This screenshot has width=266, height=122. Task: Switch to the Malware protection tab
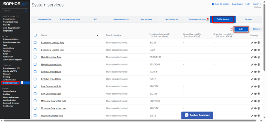point(121,19)
